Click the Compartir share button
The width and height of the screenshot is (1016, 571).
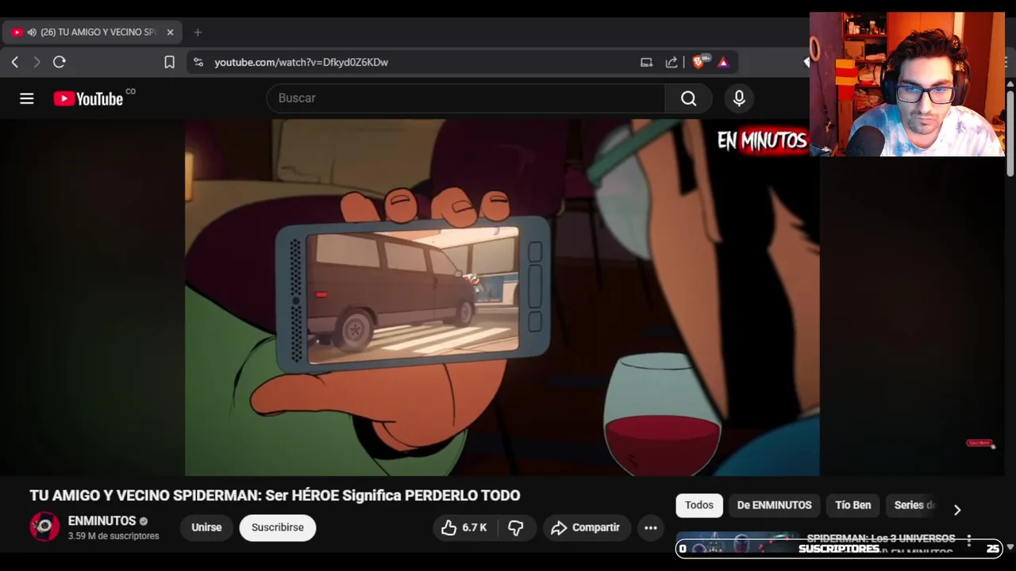(586, 527)
